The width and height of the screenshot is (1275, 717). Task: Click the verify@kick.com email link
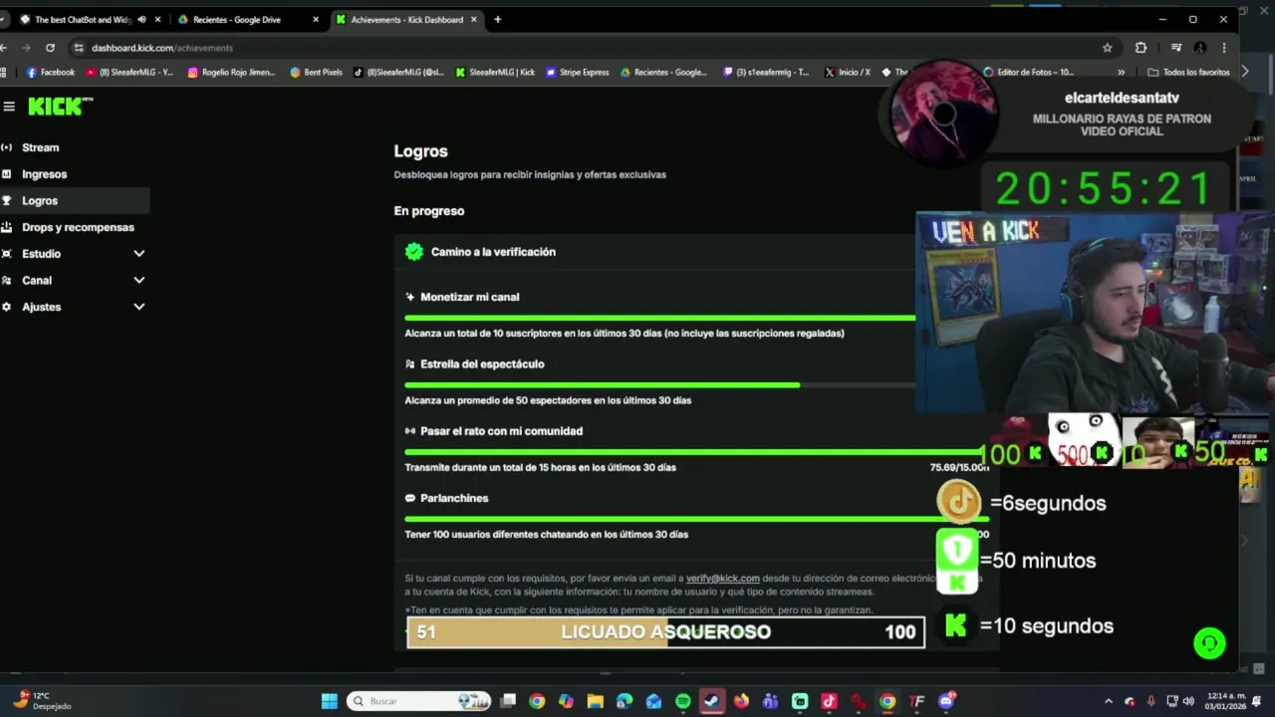click(x=722, y=579)
